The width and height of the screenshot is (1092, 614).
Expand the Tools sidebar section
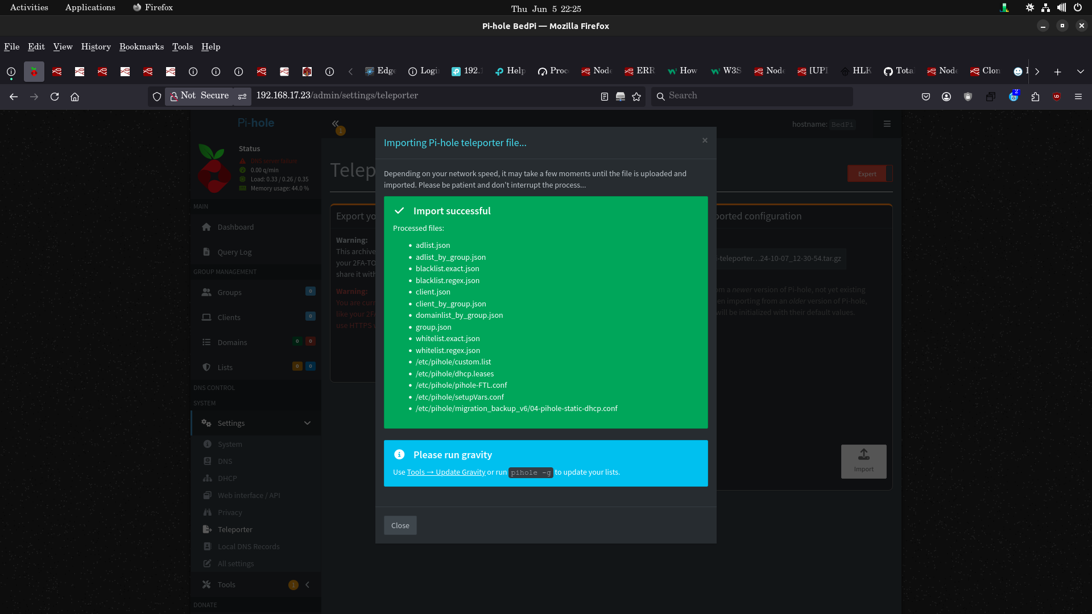point(256,585)
